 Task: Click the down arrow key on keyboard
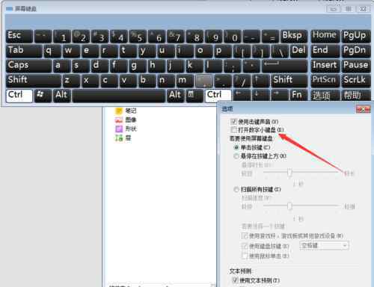click(260, 96)
